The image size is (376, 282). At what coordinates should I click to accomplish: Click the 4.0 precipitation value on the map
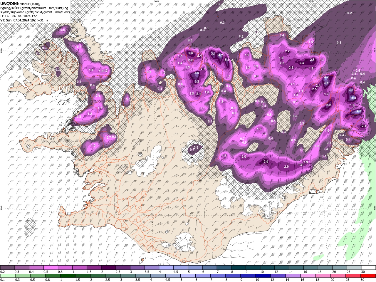click(x=197, y=73)
